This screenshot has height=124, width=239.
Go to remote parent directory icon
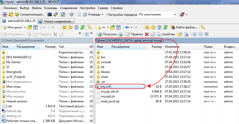click(147, 27)
